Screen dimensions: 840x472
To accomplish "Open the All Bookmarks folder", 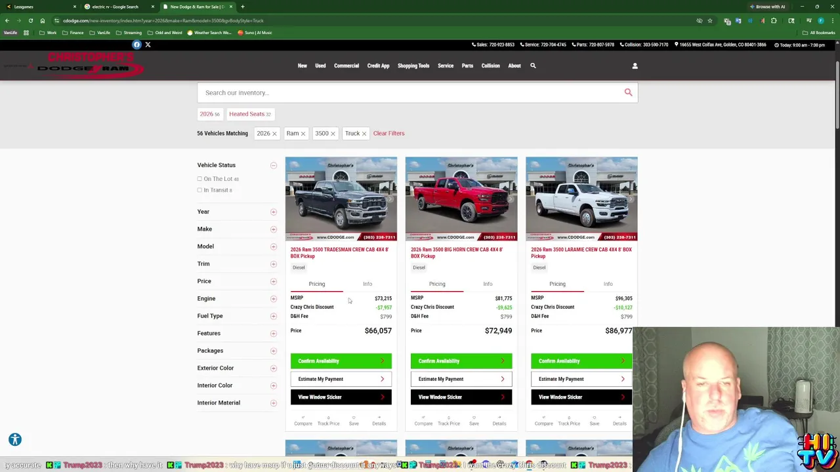I will coord(818,33).
